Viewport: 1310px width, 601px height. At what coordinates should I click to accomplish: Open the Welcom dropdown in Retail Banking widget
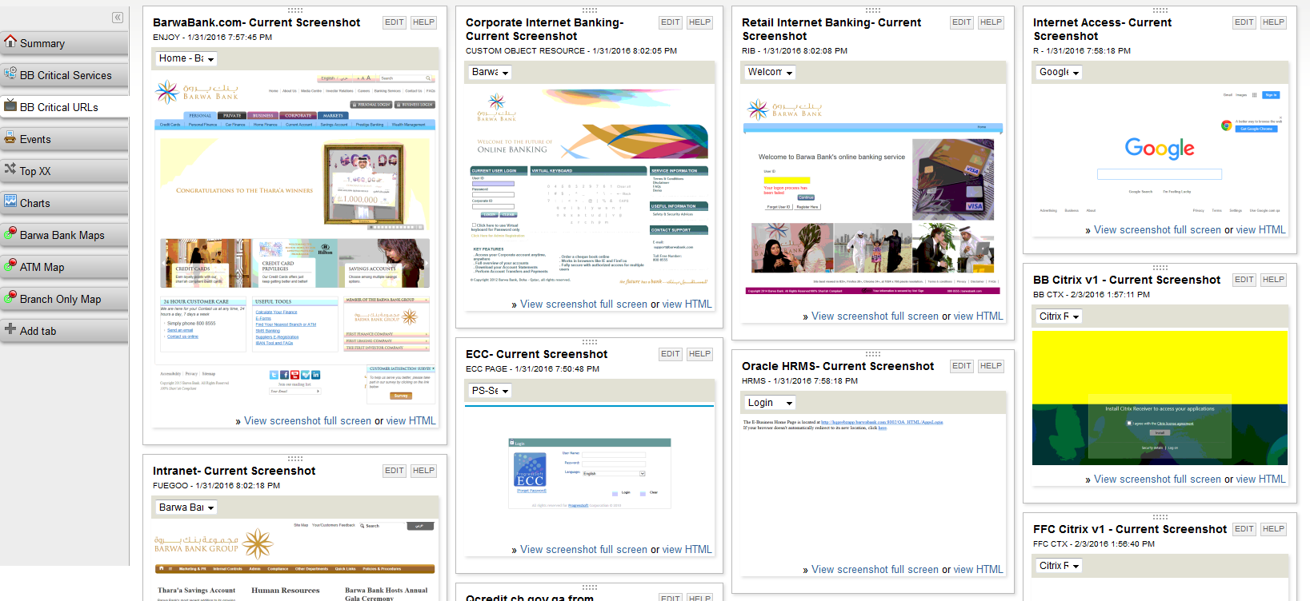[769, 72]
